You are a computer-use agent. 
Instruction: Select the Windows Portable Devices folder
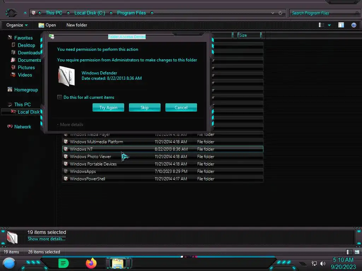pos(163,164)
